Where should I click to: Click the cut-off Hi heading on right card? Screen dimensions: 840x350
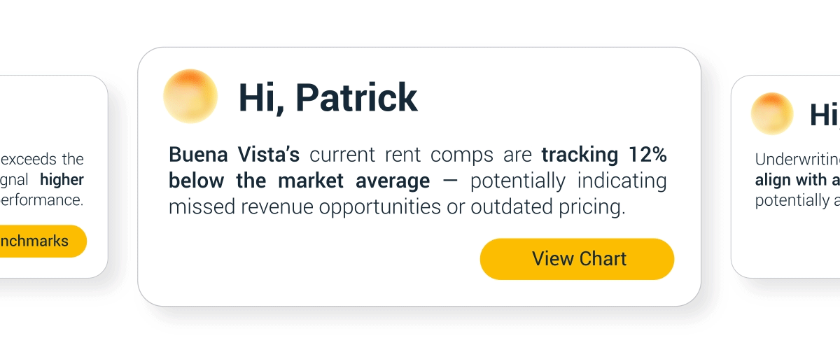(x=824, y=115)
